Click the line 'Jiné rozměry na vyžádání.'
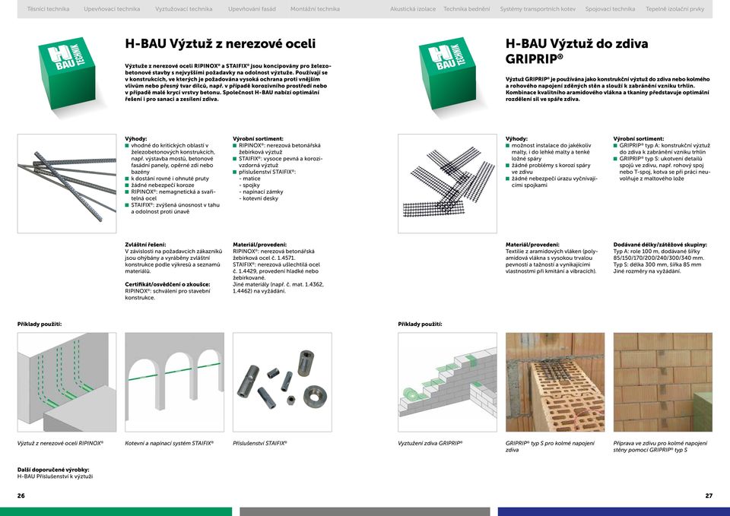Image resolution: width=730 pixels, height=516 pixels. tap(647, 271)
